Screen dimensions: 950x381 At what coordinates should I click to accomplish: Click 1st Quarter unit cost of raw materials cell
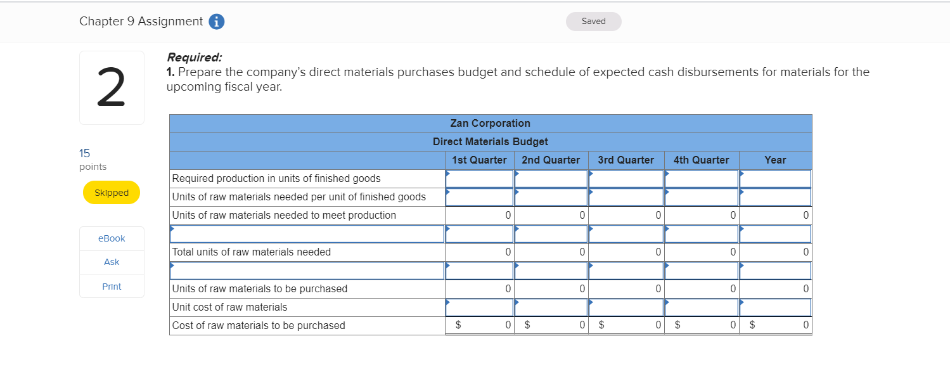coord(479,307)
